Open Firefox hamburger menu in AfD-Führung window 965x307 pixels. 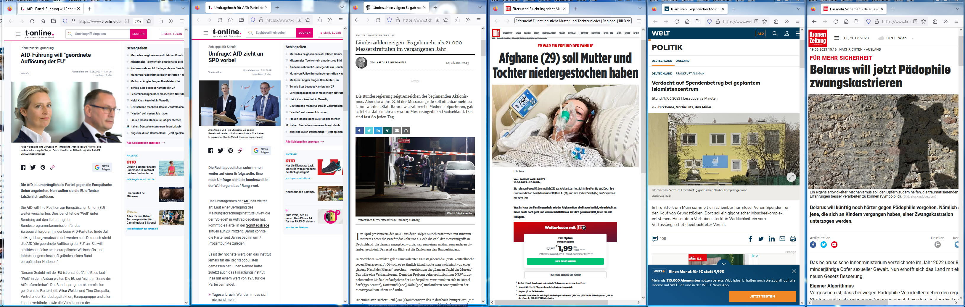(182, 21)
